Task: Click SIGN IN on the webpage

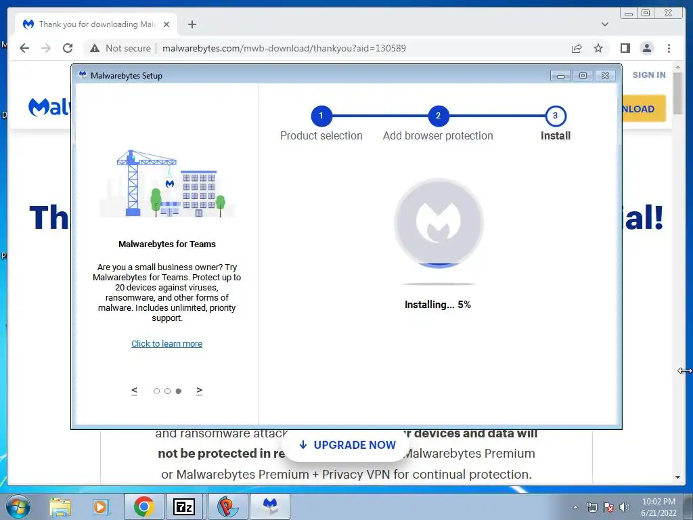Action: click(x=649, y=74)
